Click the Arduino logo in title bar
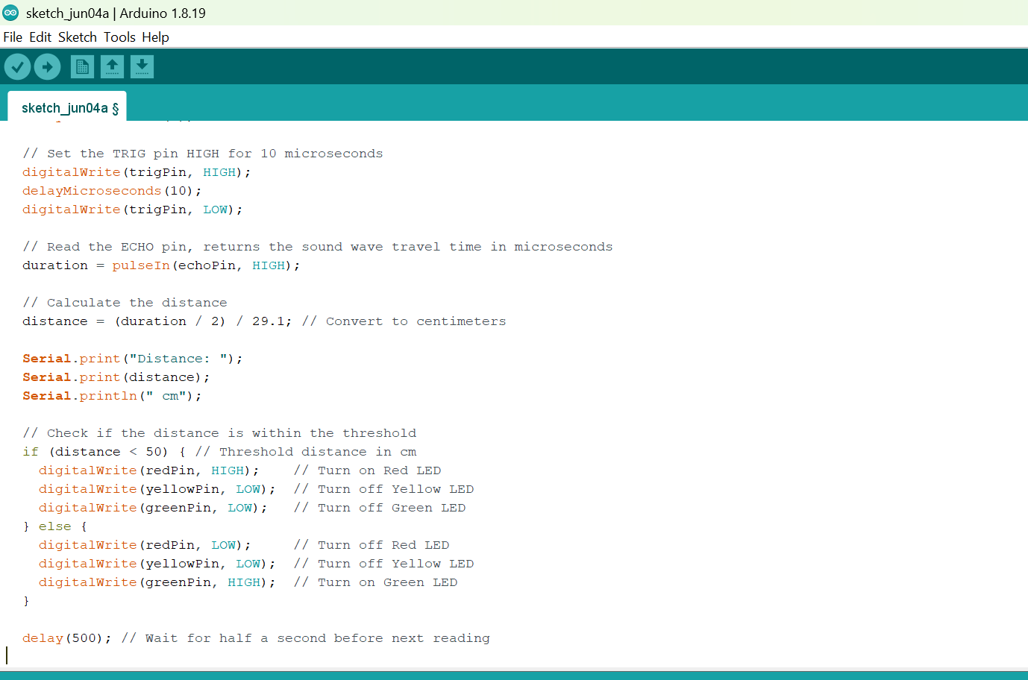 tap(10, 13)
